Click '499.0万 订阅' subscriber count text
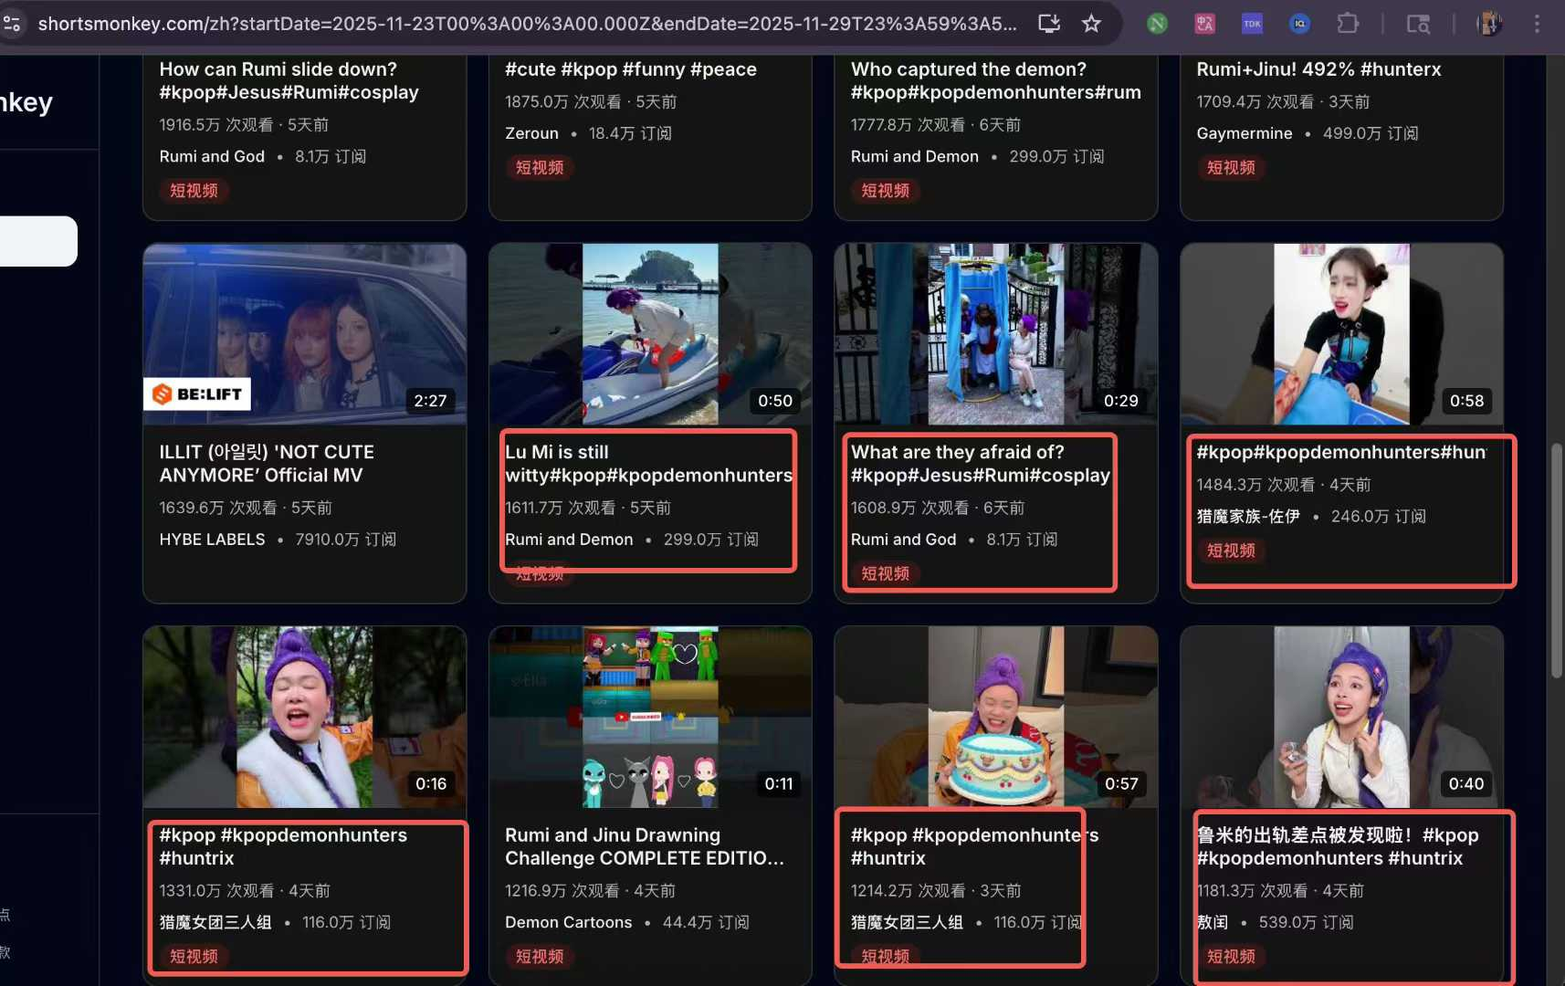1565x986 pixels. (x=1371, y=133)
